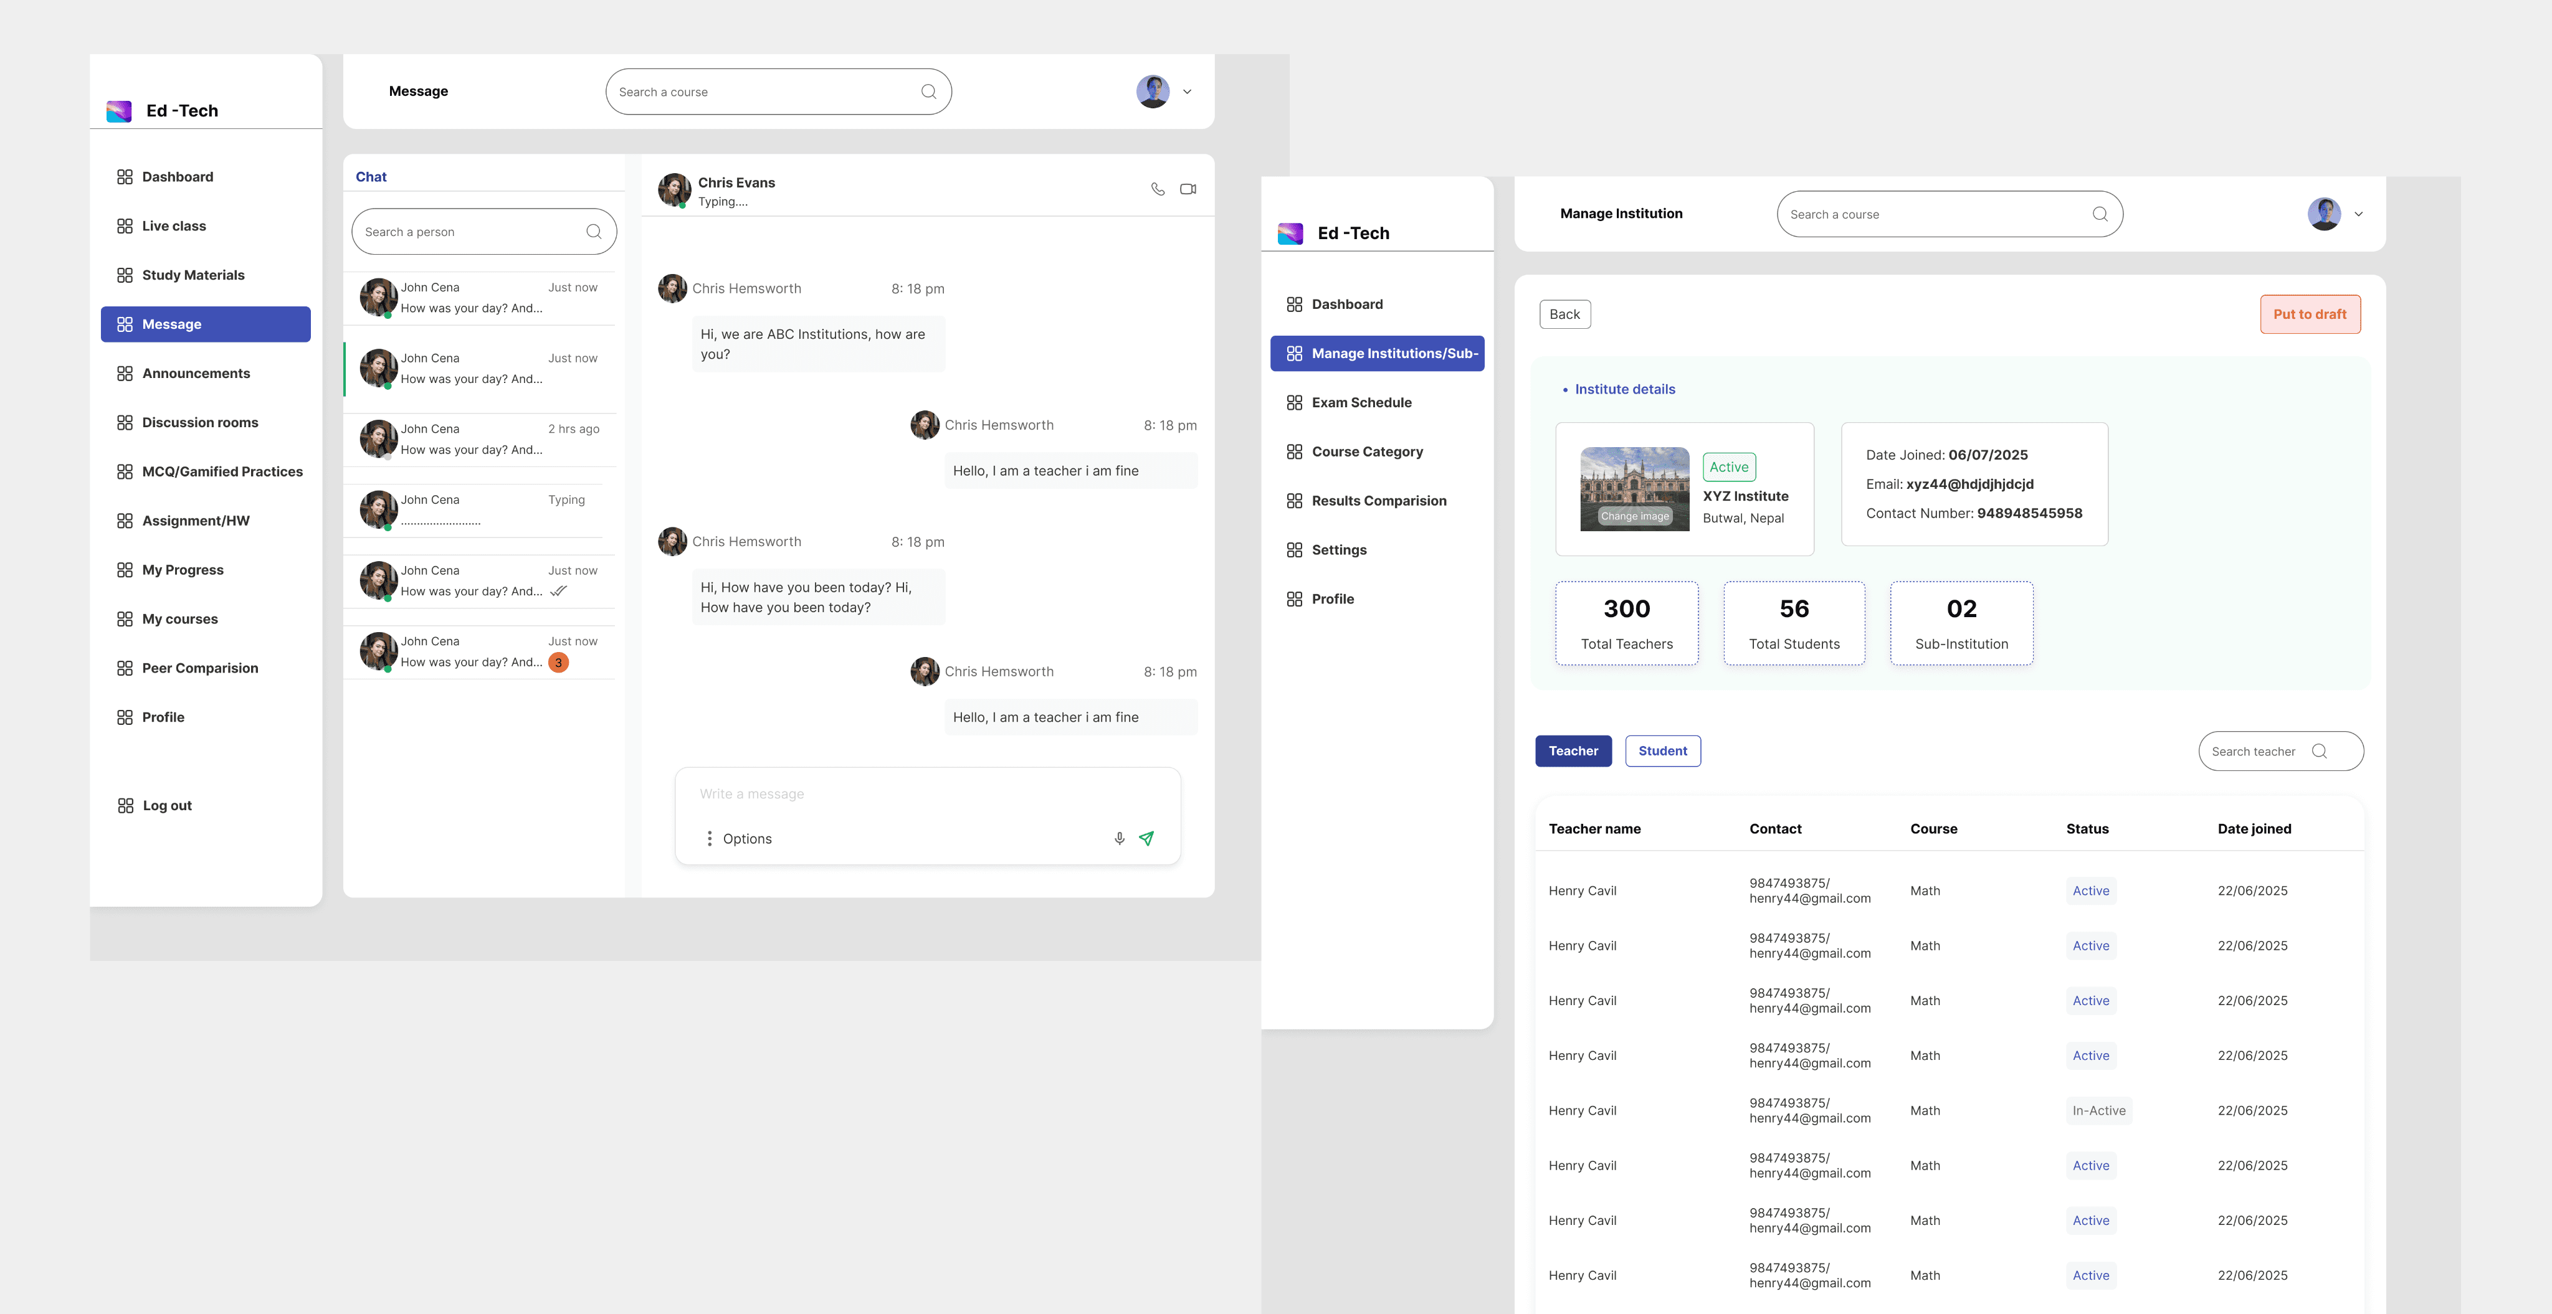Click Change image on institute photo
The height and width of the screenshot is (1314, 2552).
pos(1635,516)
